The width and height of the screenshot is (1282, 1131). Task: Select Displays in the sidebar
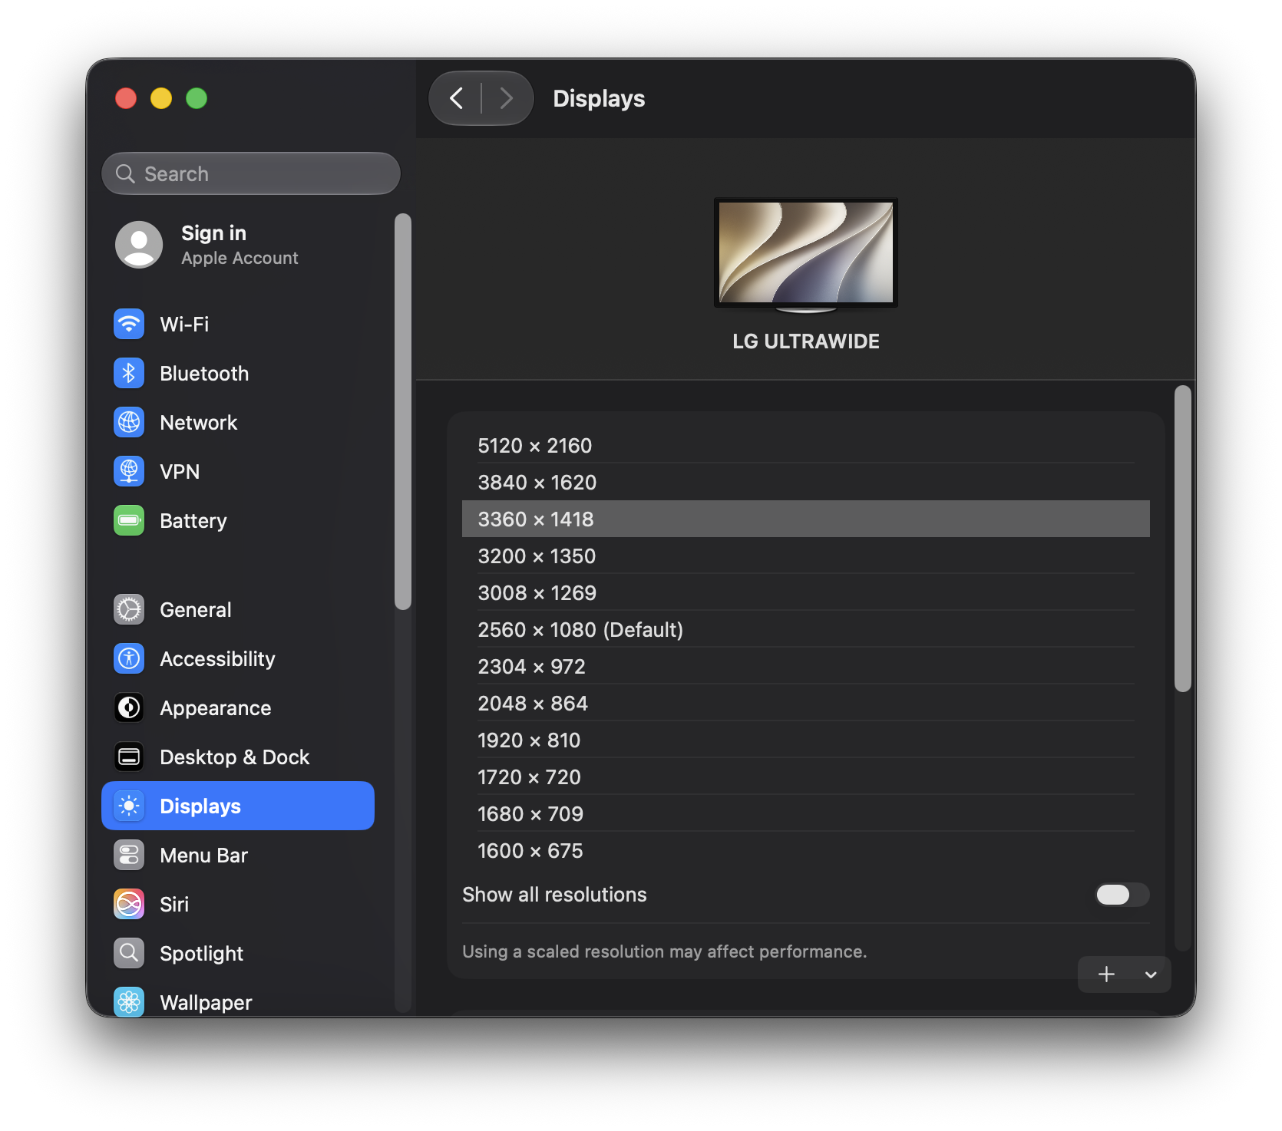[238, 806]
